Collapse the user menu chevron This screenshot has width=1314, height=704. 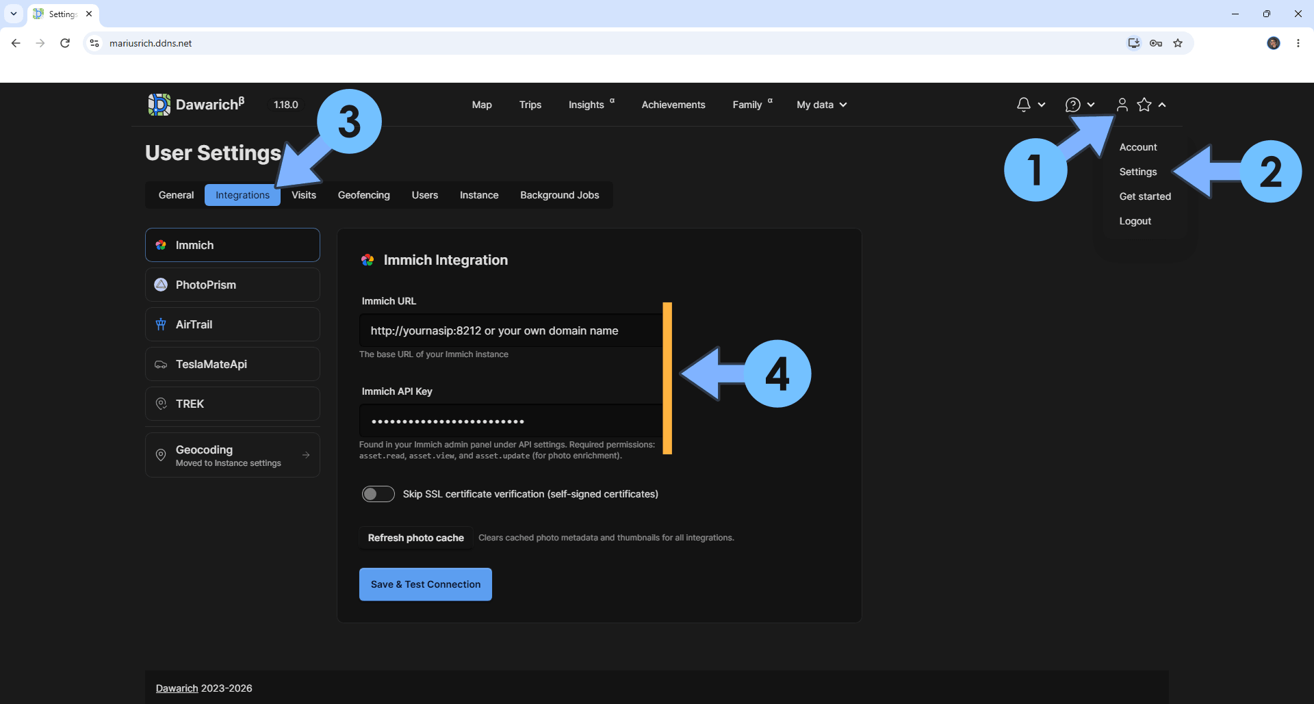pyautogui.click(x=1162, y=105)
